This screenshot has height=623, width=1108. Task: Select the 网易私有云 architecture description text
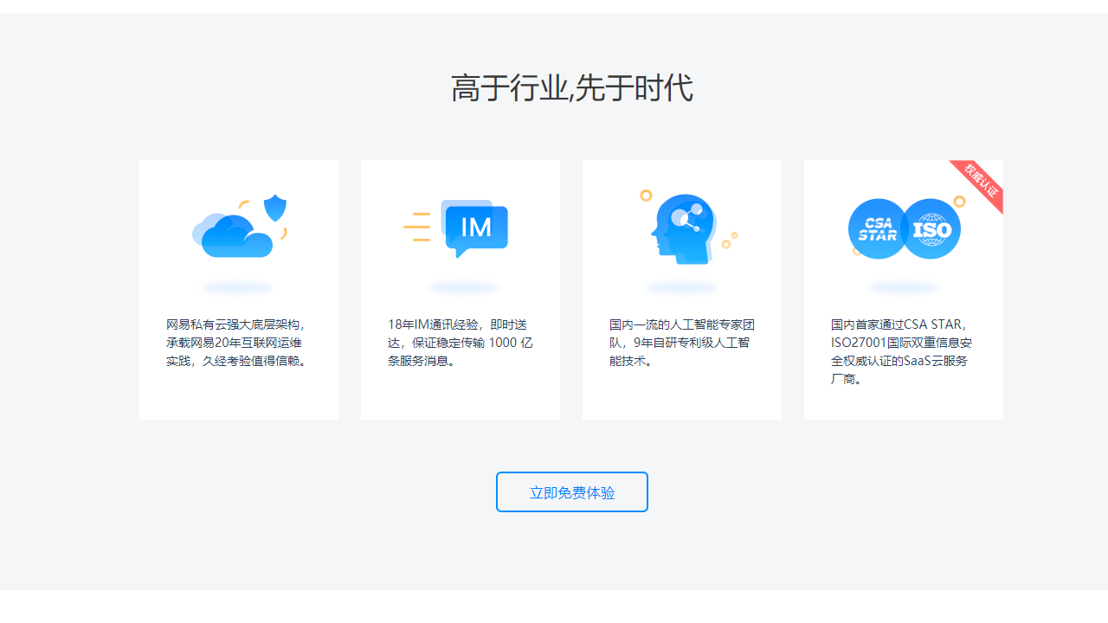tap(238, 343)
